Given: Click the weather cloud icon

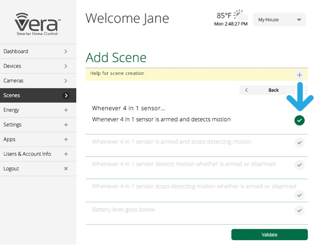Looking at the screenshot, I should 240,14.
